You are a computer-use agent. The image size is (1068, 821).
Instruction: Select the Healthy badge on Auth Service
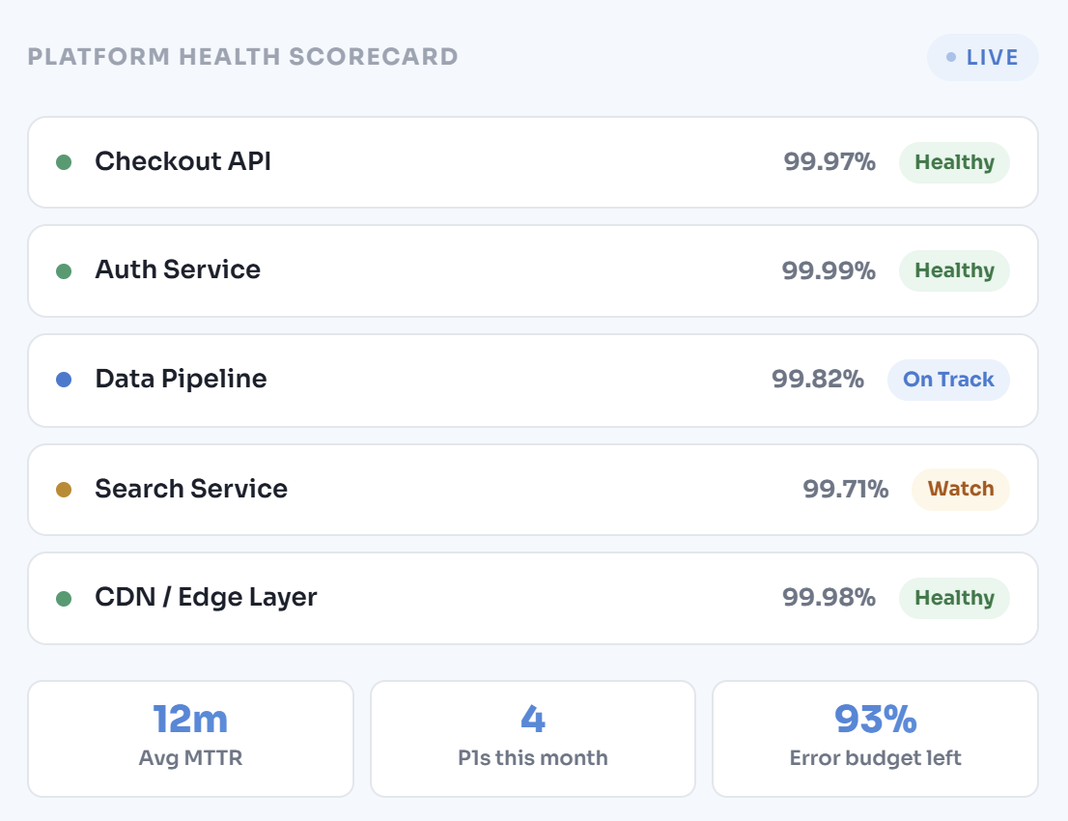coord(954,271)
